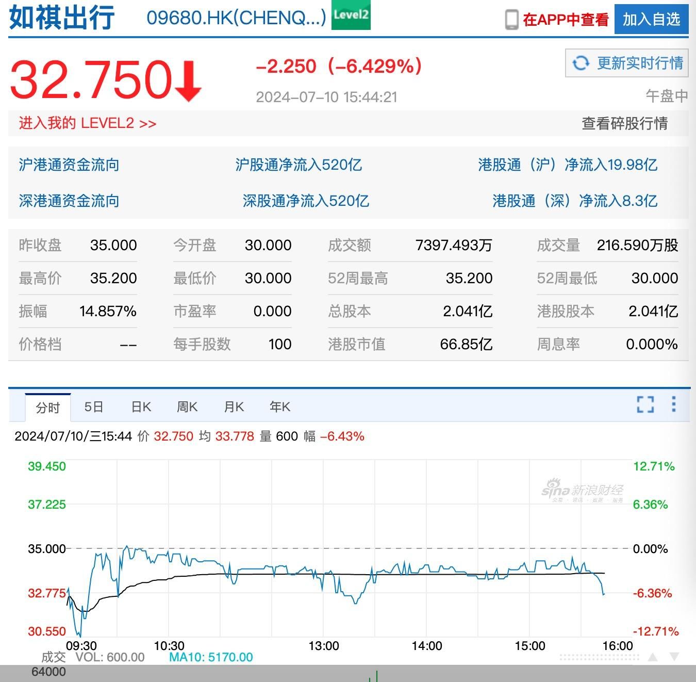Click current price 32.750

pyautogui.click(x=91, y=79)
